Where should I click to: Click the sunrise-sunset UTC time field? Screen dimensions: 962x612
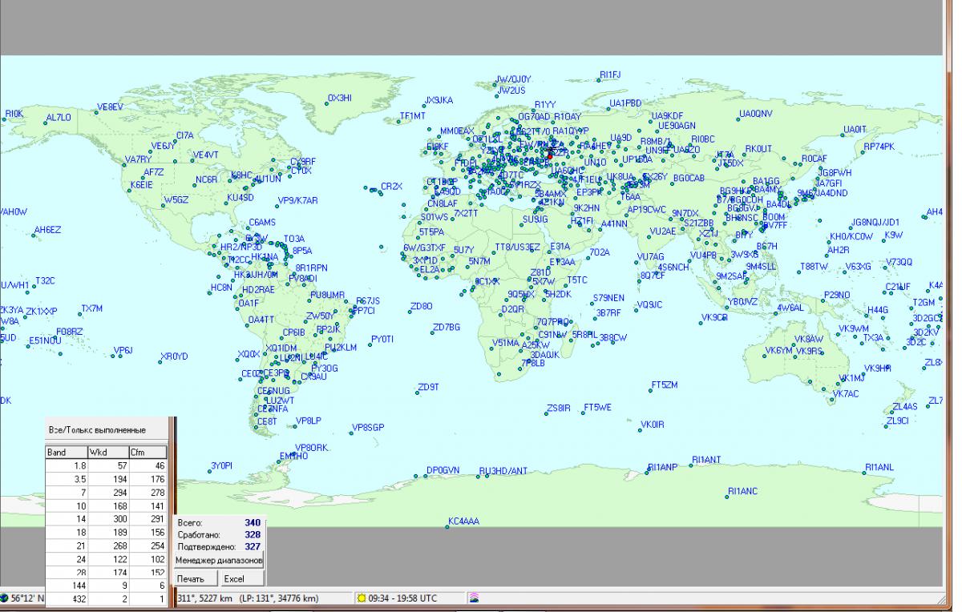point(402,598)
